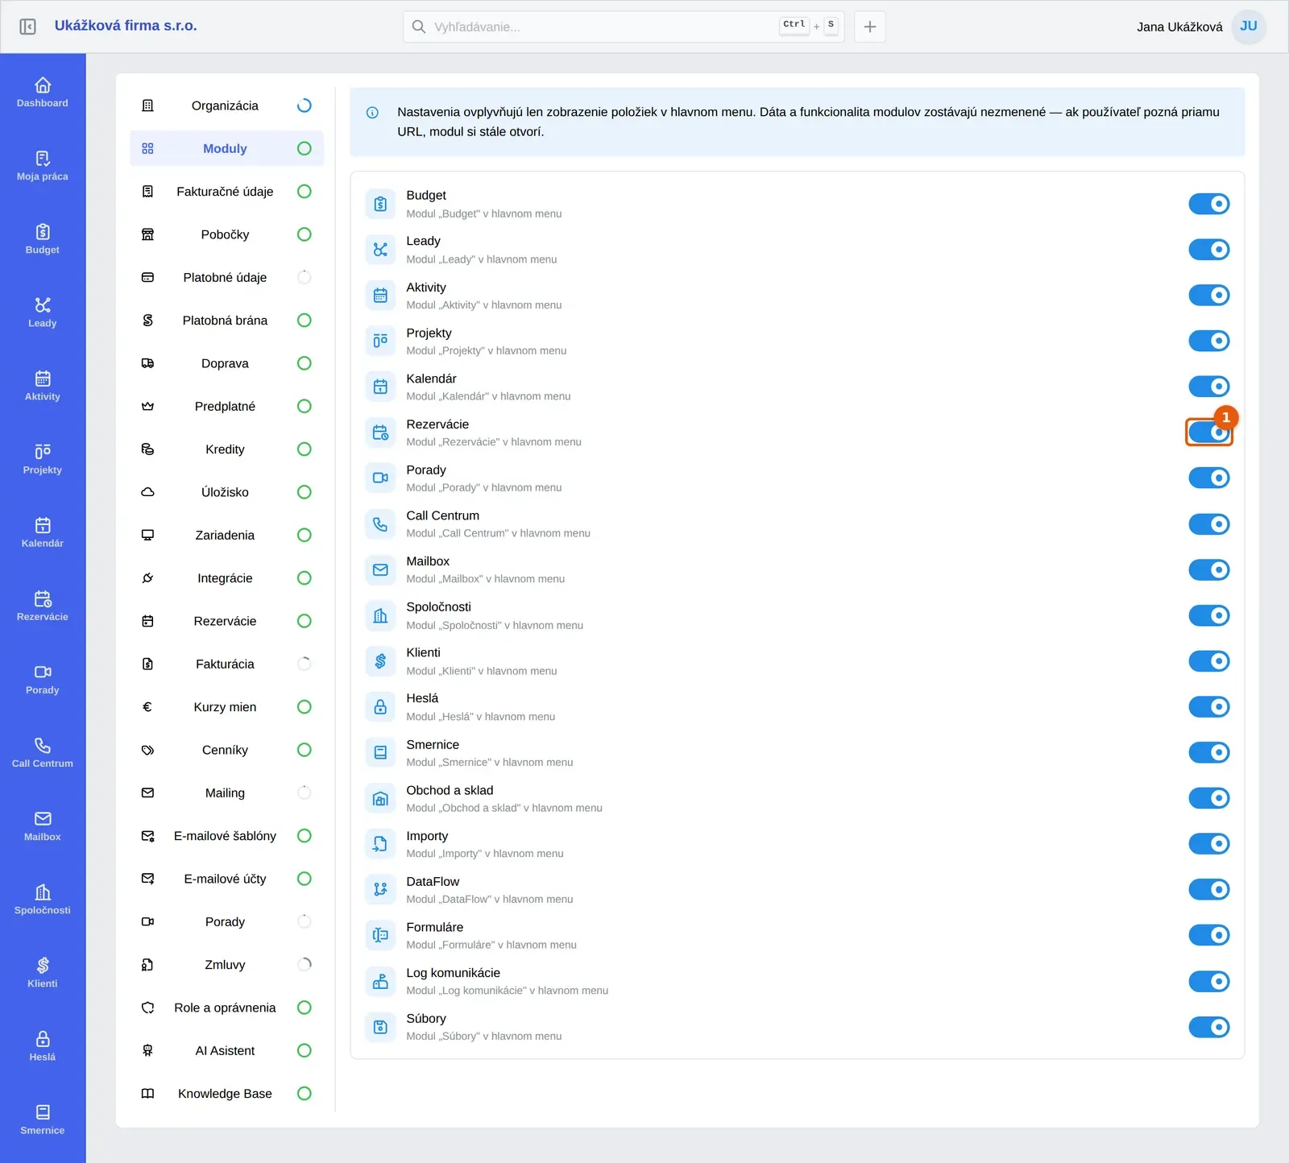
Task: Toggle the Obchod a sklad module
Action: pos(1209,798)
